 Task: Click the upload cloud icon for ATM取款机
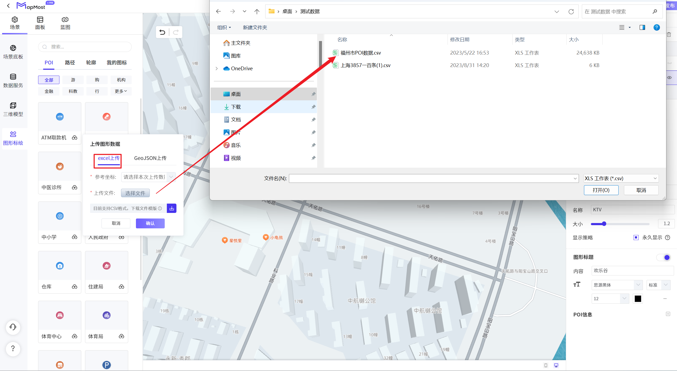click(75, 138)
